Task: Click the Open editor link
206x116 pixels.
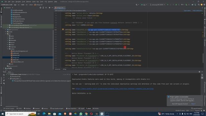Action: pyautogui.click(x=187, y=11)
